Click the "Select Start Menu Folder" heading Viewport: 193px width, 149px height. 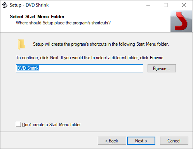pyautogui.click(x=37, y=17)
